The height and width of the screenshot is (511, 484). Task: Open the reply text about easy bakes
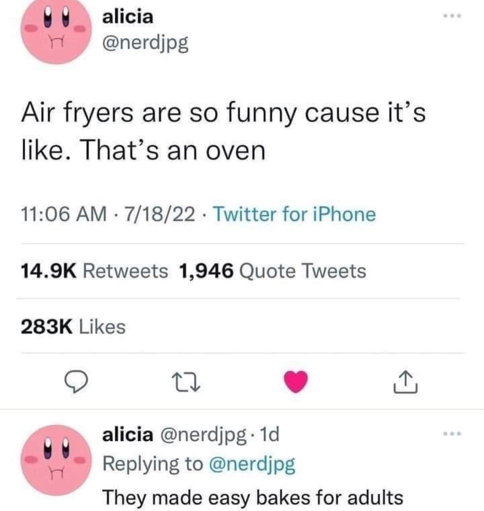pos(252,497)
